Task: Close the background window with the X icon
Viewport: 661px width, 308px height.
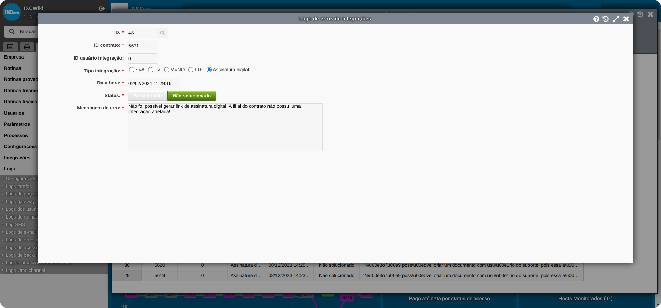Action: (x=650, y=14)
